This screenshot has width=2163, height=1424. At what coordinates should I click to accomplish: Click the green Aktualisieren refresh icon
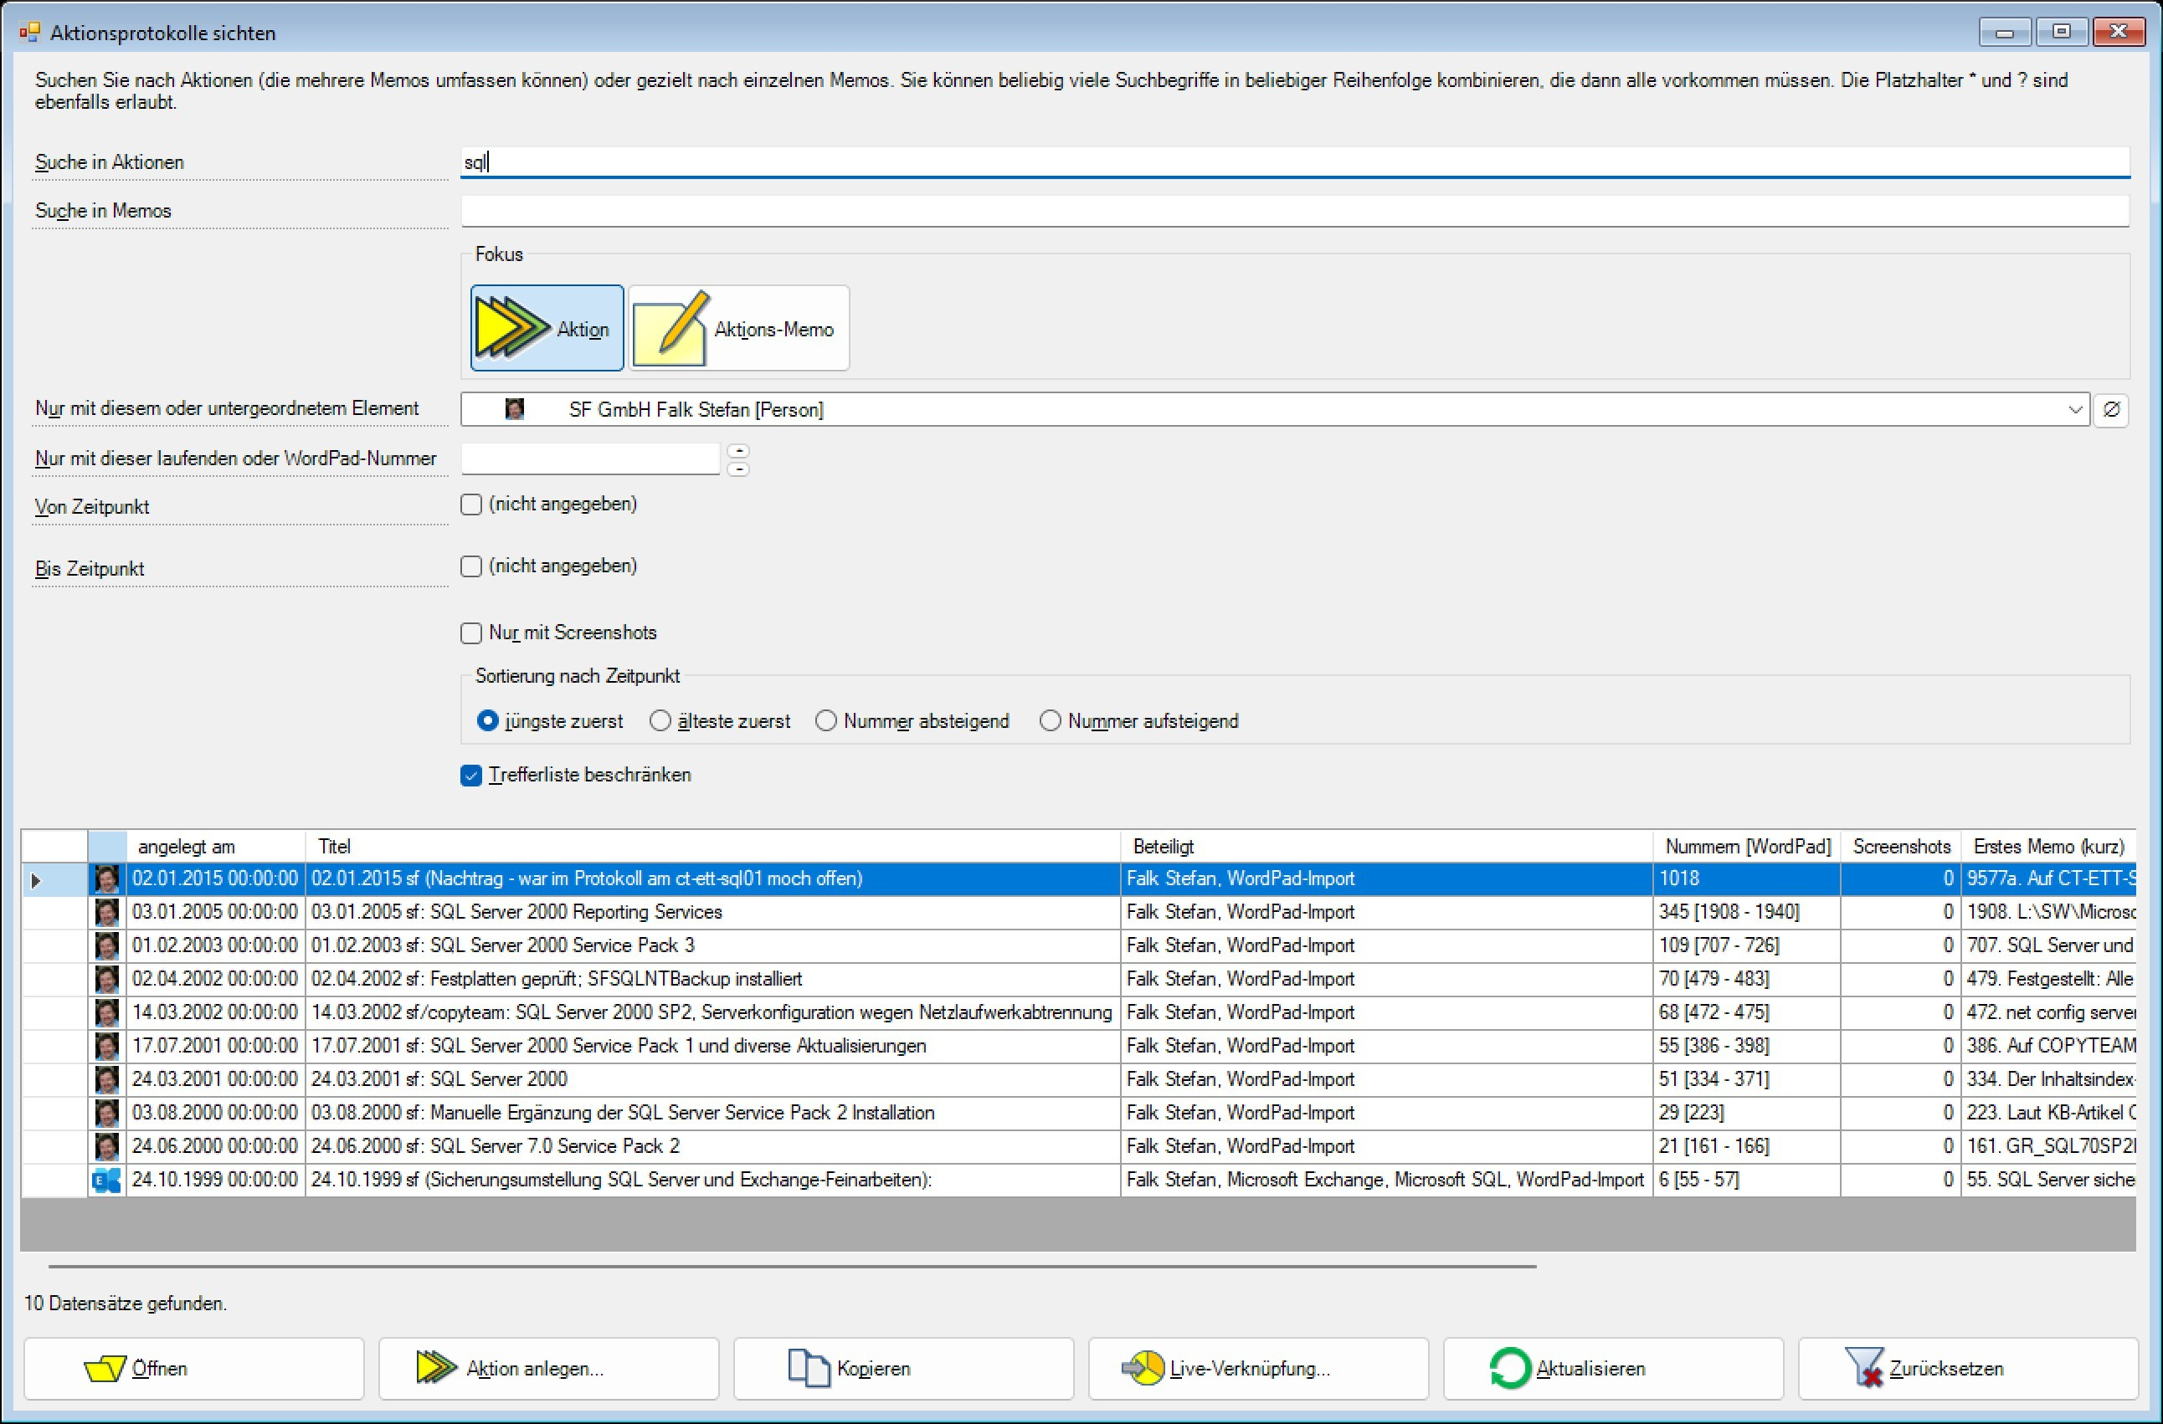[x=1509, y=1368]
